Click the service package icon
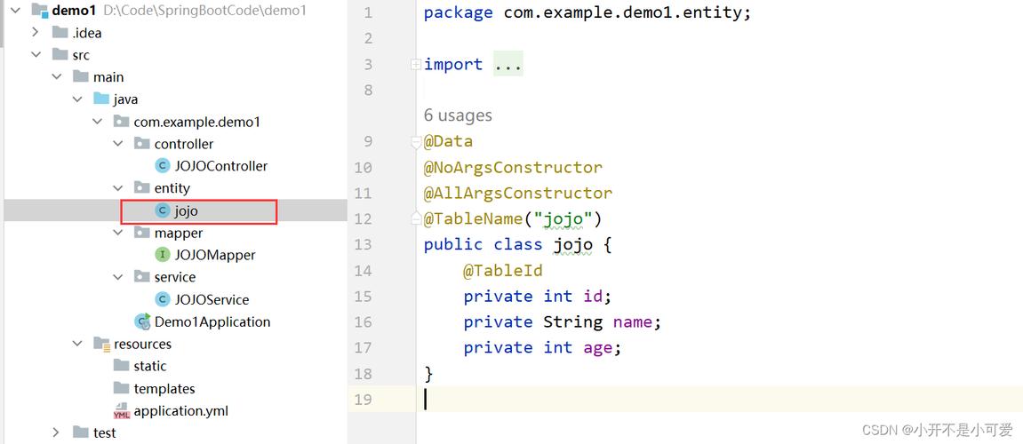This screenshot has width=1023, height=444. (142, 277)
